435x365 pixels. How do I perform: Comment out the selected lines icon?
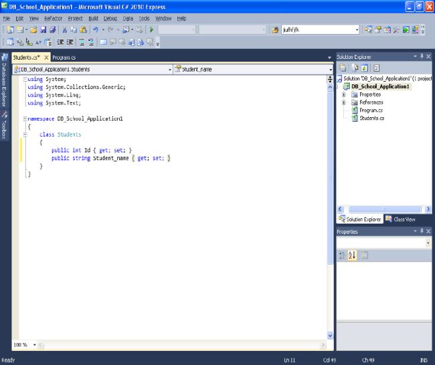coord(82,42)
